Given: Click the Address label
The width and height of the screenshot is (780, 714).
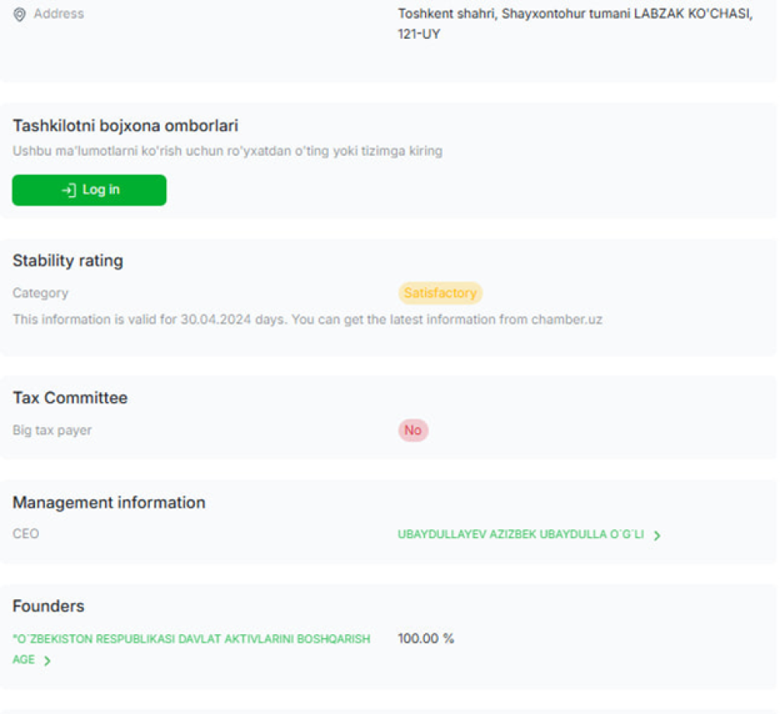Looking at the screenshot, I should tap(59, 14).
